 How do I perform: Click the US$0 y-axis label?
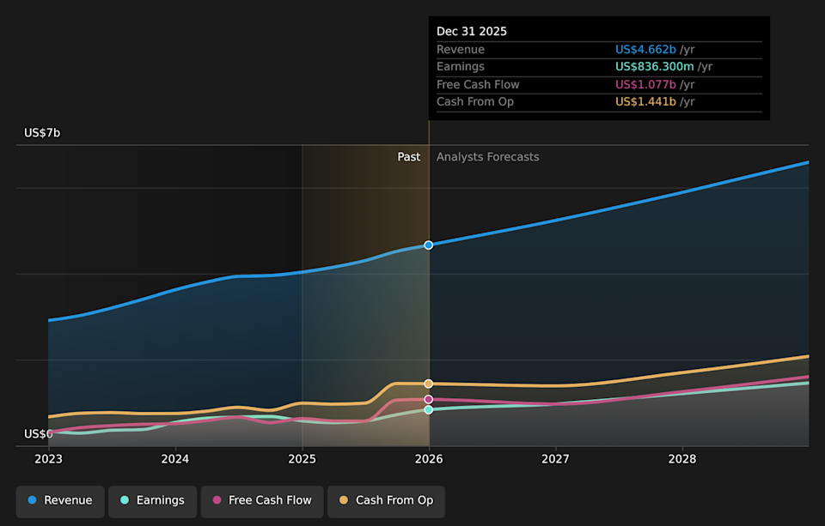(39, 434)
